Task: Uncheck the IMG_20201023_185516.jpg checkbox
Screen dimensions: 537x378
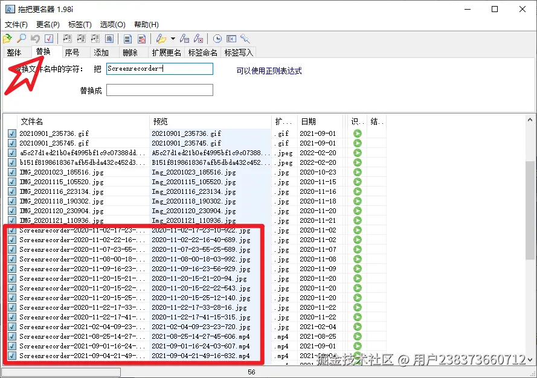Action: pos(12,172)
